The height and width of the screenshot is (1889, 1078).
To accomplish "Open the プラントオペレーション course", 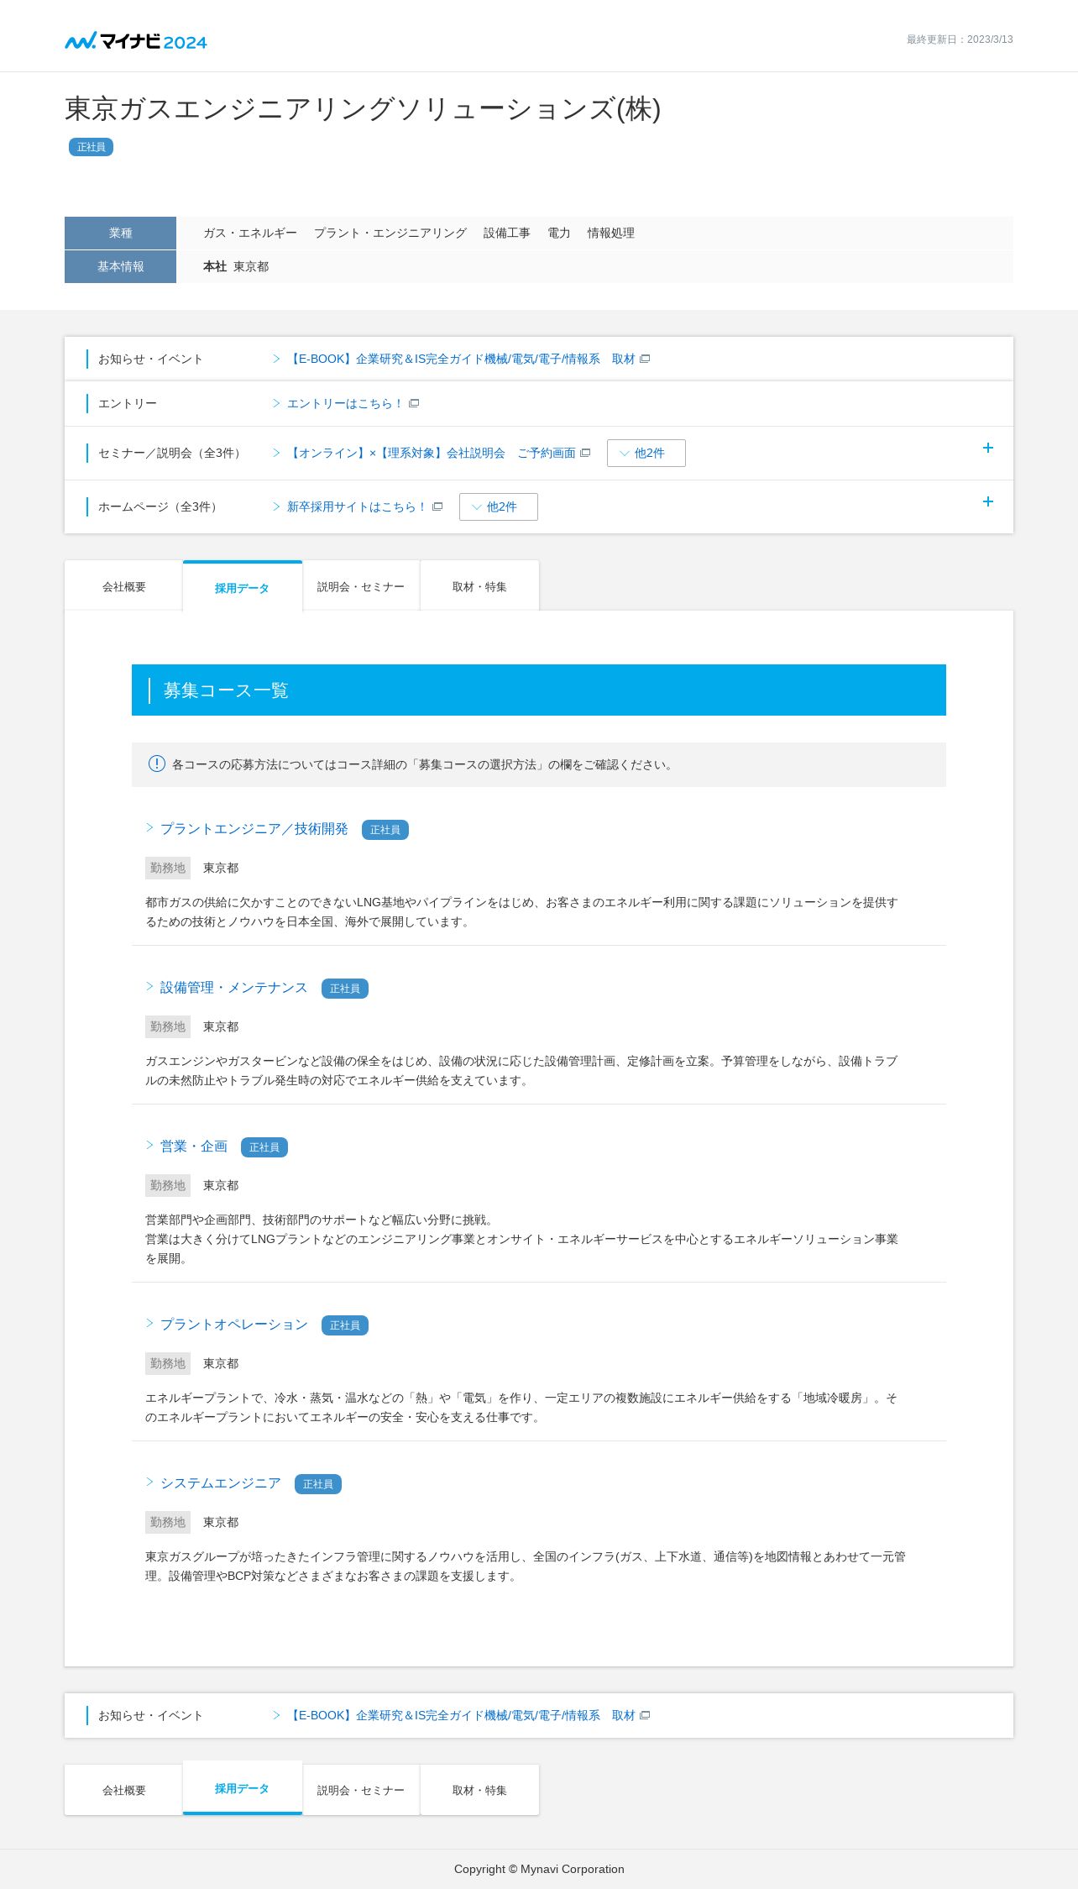I will pos(234,1325).
